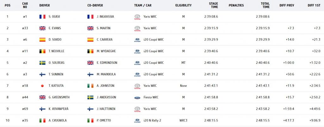Click the Italian flag next to A. Crugnola
Image resolution: width=324 pixels, height=127 pixels.
pos(42,120)
